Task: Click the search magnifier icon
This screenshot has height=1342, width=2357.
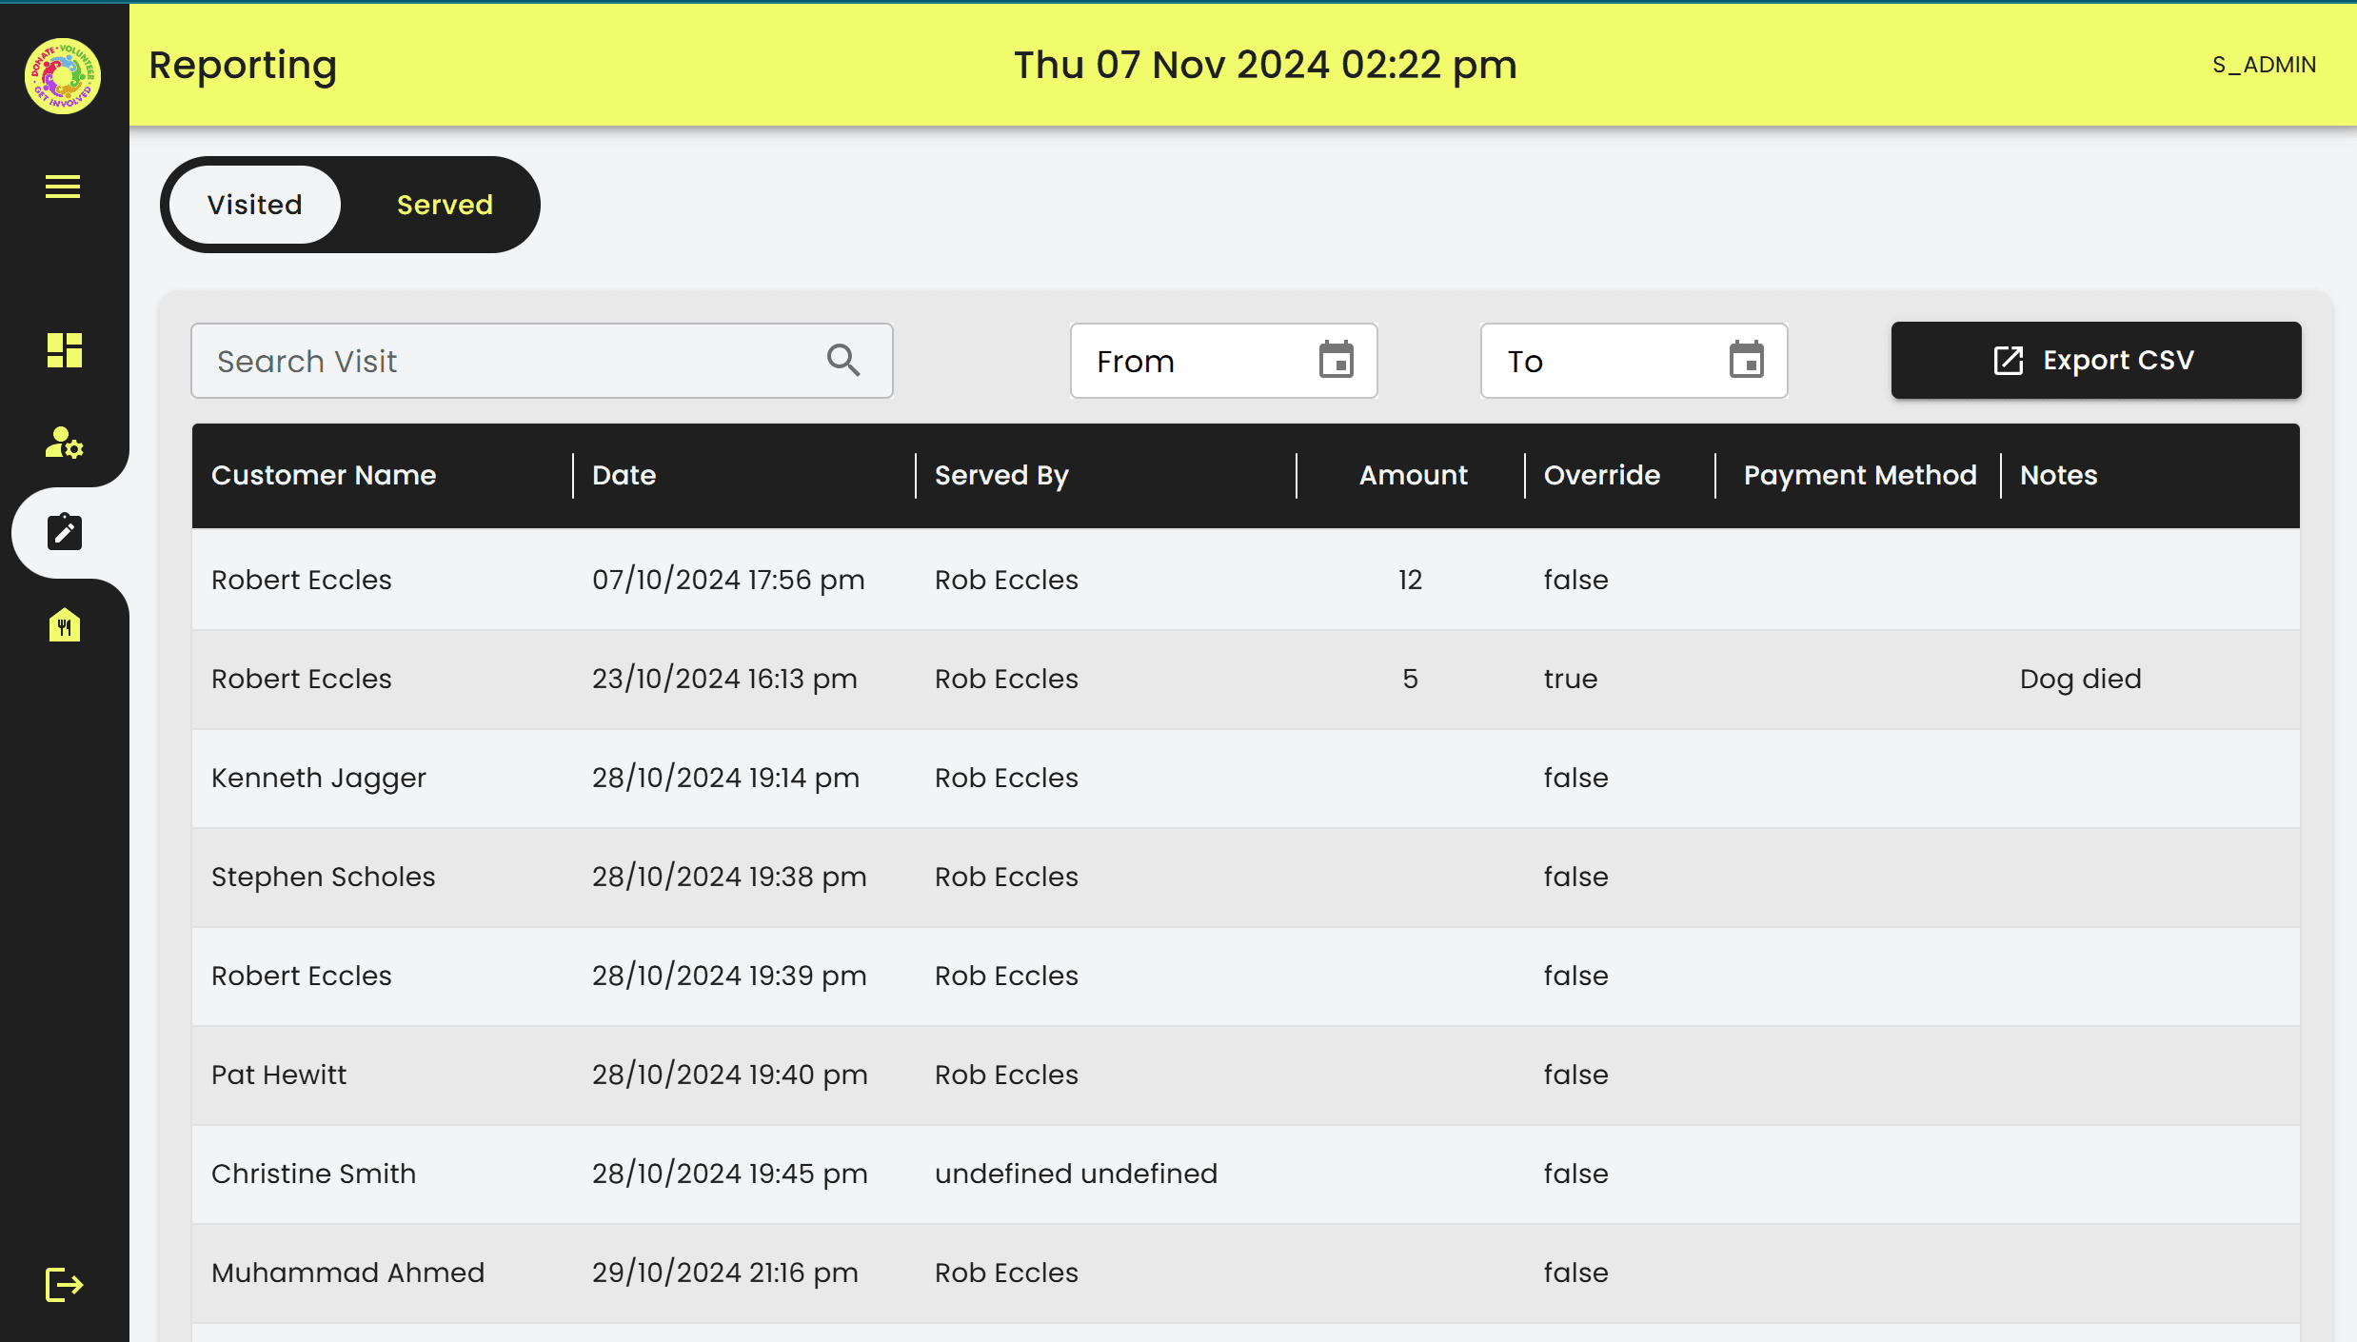Action: click(x=843, y=361)
